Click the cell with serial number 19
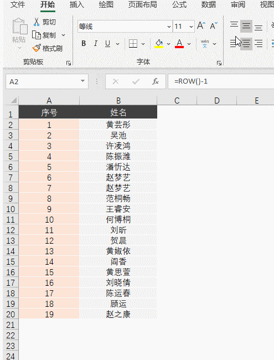The height and width of the screenshot is (360, 274). tap(49, 314)
